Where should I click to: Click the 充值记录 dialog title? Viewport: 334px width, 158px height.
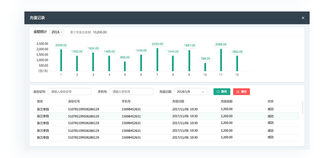coord(37,18)
